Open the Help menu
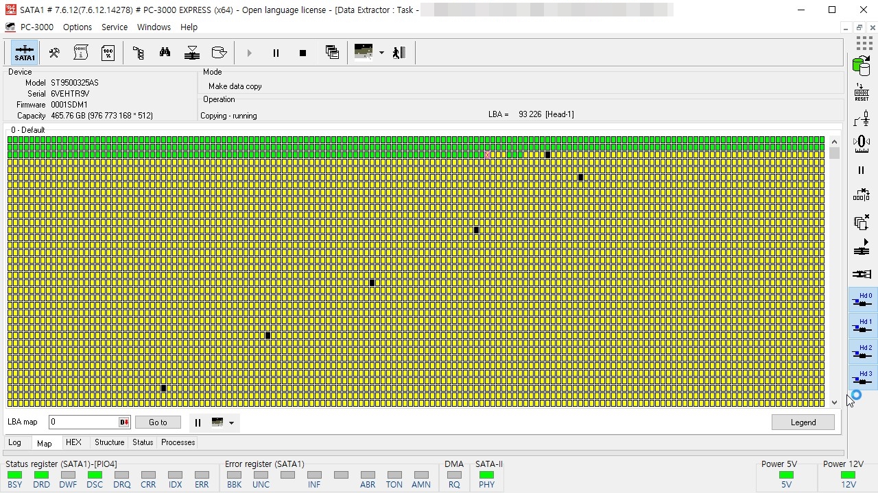Image resolution: width=878 pixels, height=493 pixels. 189,27
